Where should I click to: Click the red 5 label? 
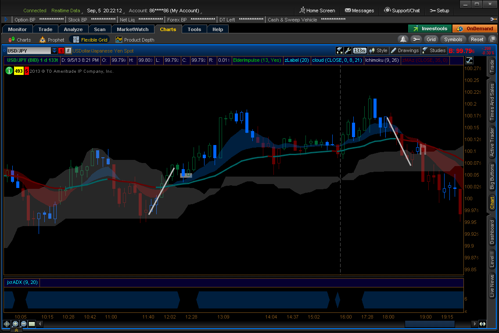(27, 71)
